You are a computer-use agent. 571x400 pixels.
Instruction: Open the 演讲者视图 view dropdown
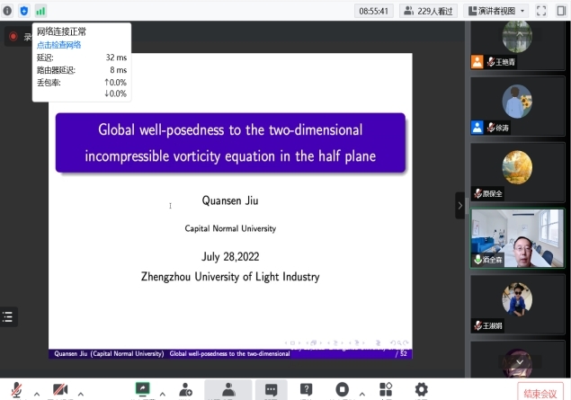496,11
